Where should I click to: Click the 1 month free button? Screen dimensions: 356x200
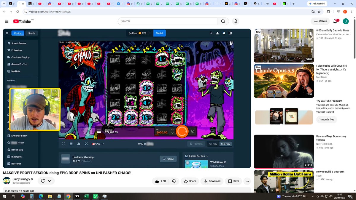[327, 119]
